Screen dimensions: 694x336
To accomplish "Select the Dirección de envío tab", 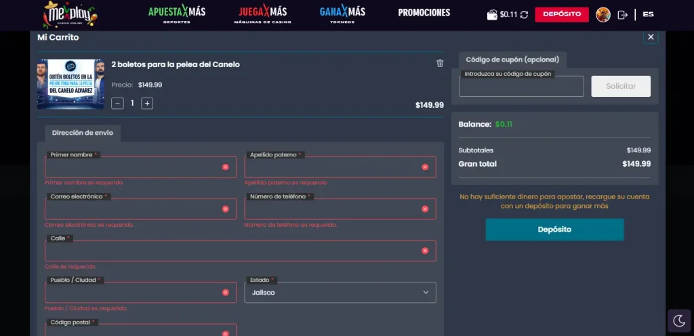I will click(x=82, y=133).
